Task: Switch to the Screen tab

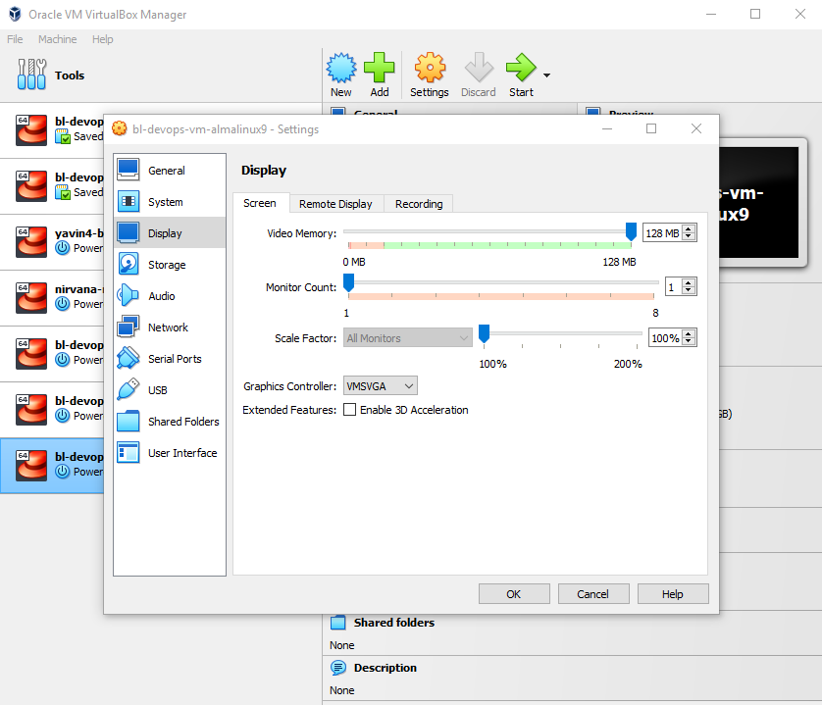Action: (x=260, y=203)
